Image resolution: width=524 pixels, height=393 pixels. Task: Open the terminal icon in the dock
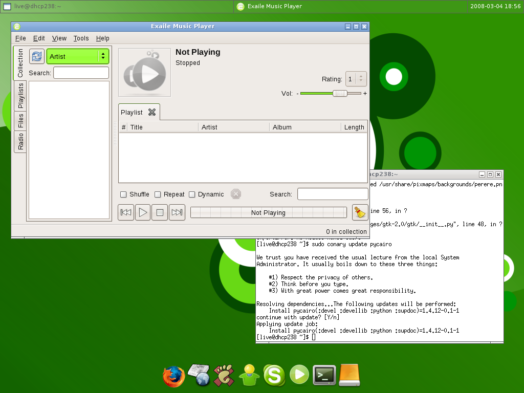pyautogui.click(x=324, y=376)
